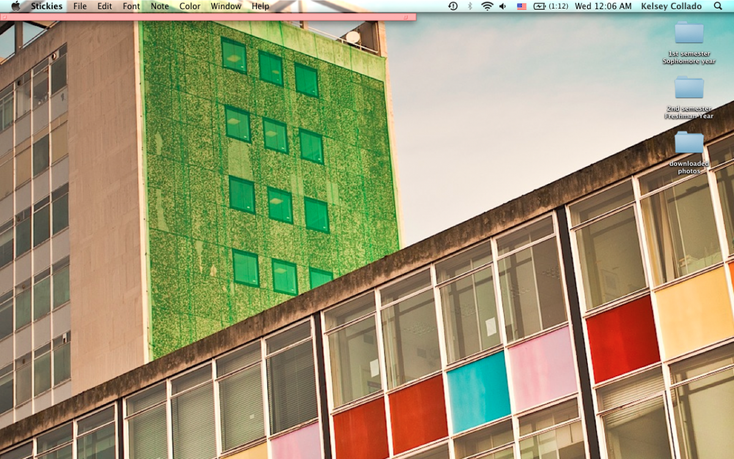Select the downloaded photos folder
This screenshot has width=734, height=459.
[x=689, y=152]
